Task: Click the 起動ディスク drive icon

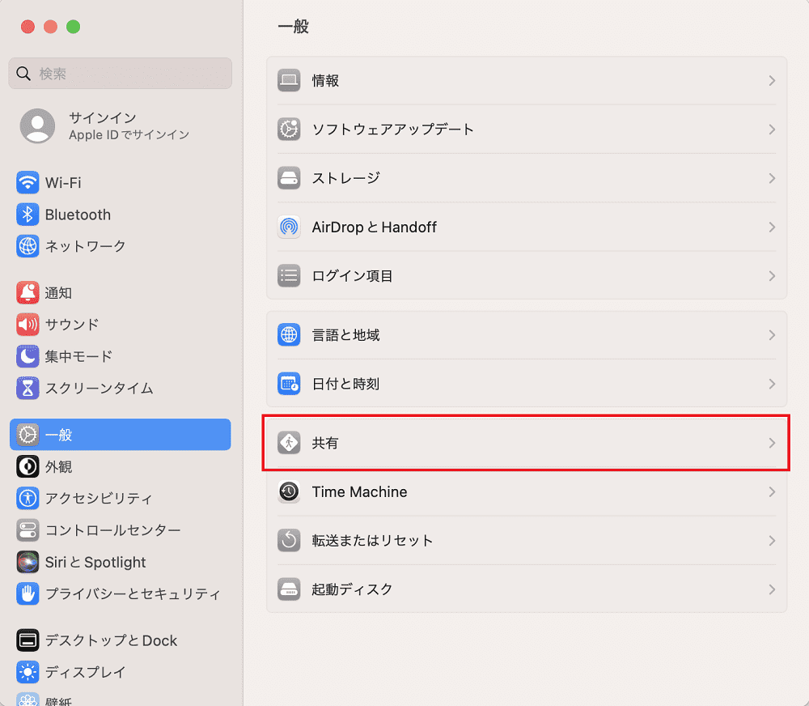Action: pos(289,589)
